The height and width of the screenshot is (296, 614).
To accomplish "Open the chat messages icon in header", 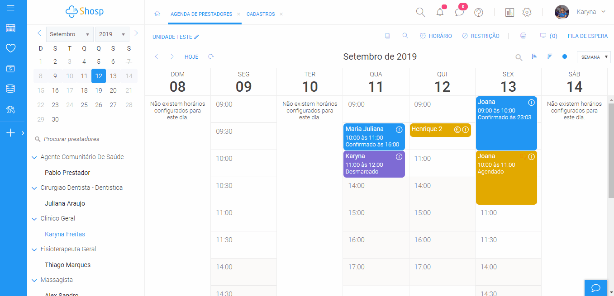I will 459,13.
